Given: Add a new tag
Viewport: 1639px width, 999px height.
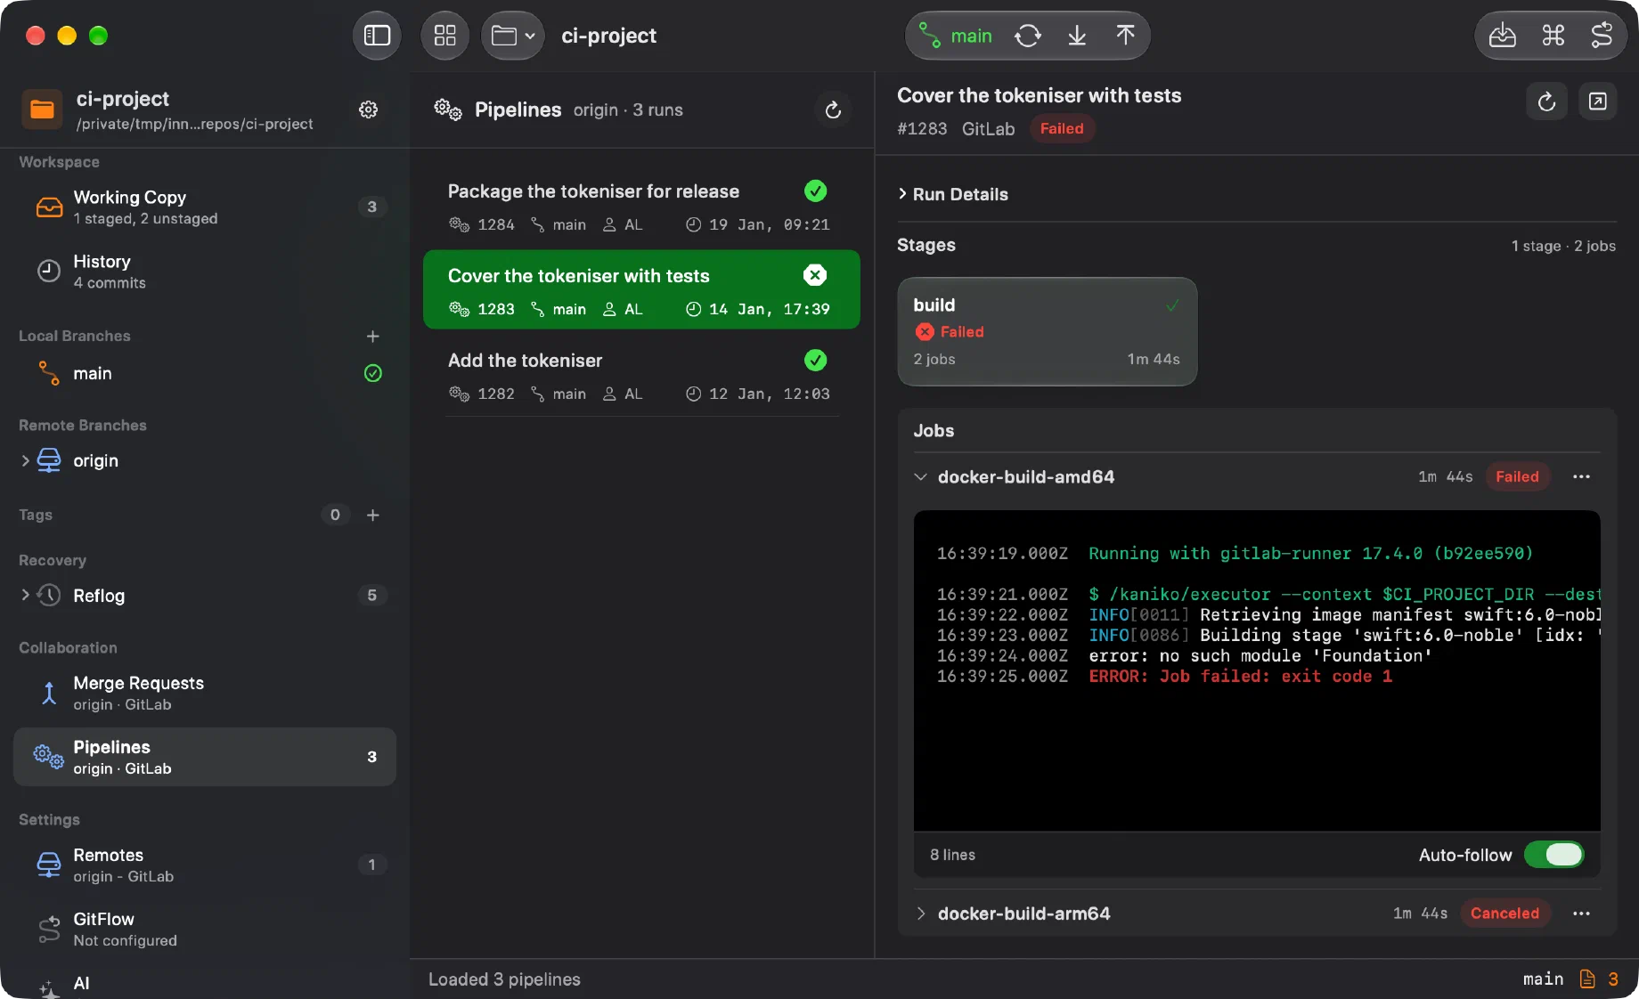Looking at the screenshot, I should point(373,516).
